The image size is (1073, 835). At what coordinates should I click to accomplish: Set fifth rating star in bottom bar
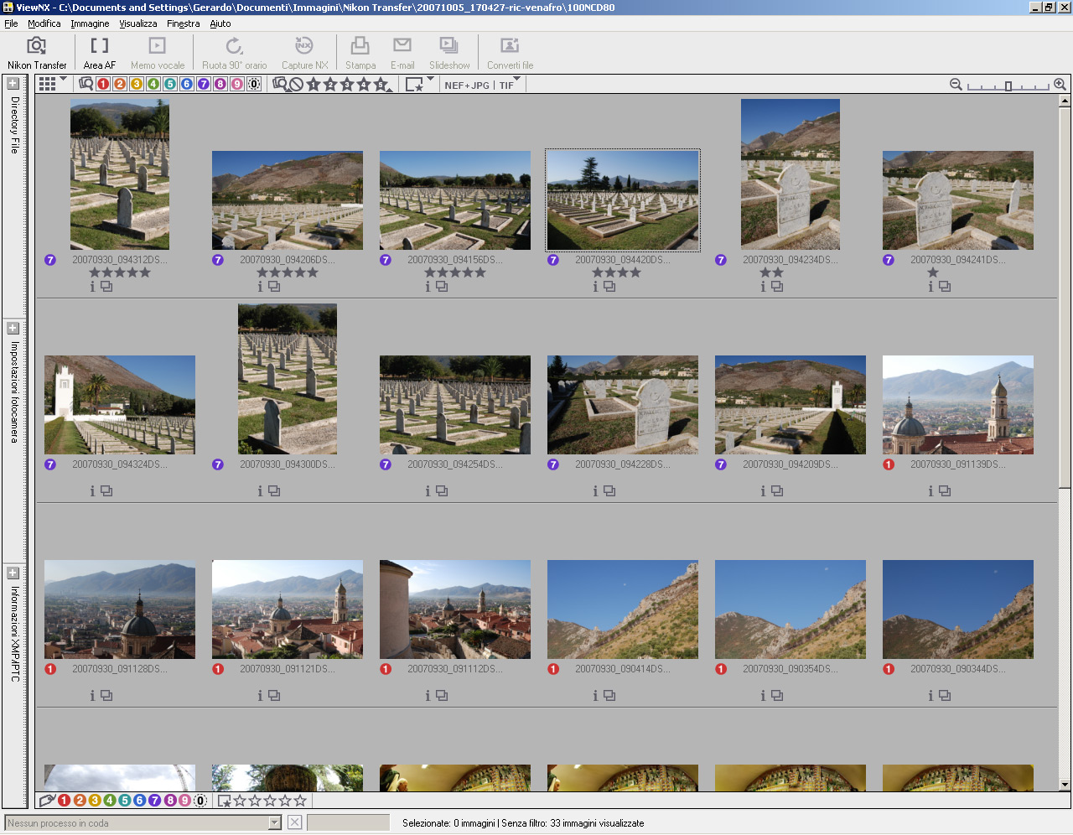tap(300, 801)
